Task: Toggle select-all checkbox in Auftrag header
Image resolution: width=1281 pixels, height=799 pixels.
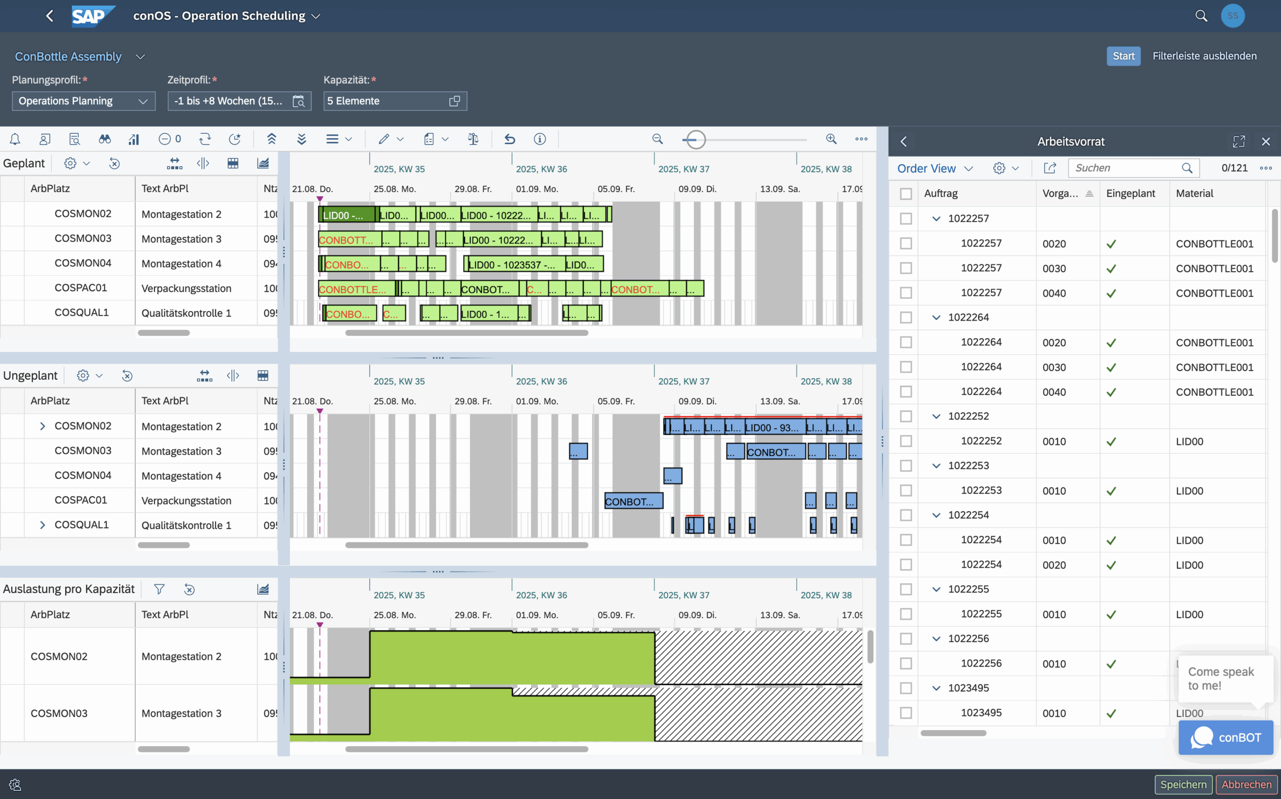Action: [x=906, y=194]
